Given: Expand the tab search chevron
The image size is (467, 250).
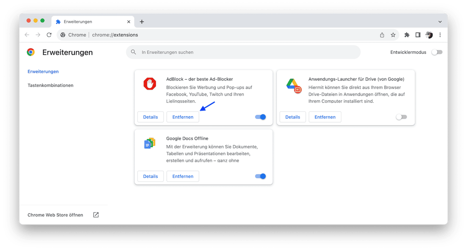Looking at the screenshot, I should click(440, 22).
